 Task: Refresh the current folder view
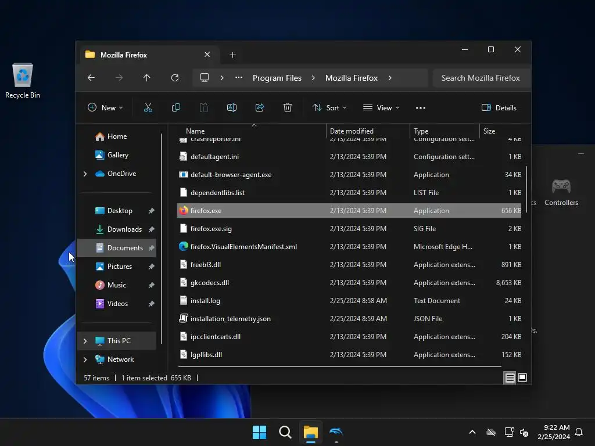coord(175,78)
